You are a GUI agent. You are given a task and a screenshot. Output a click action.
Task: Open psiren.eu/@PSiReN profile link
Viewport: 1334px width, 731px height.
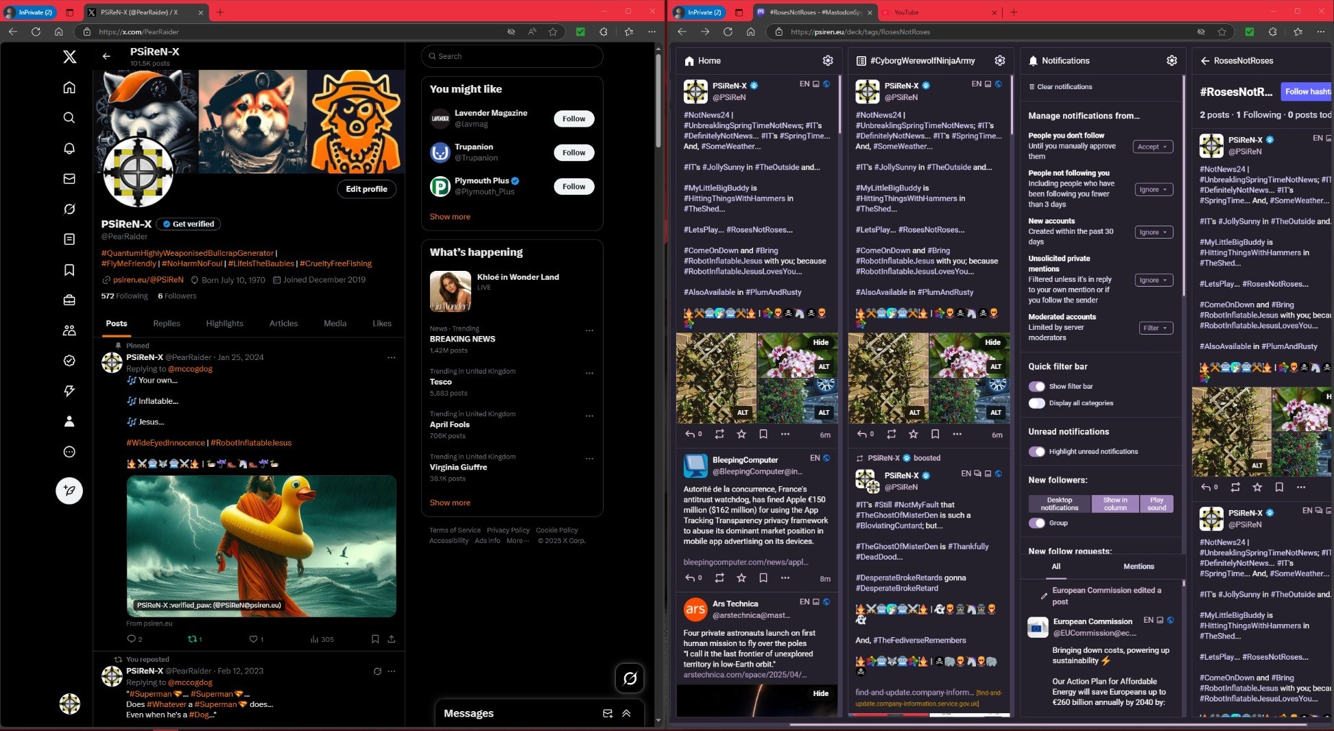click(148, 280)
